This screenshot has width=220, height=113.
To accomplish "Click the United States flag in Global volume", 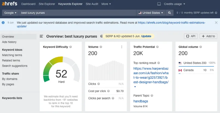I will click(180, 63).
